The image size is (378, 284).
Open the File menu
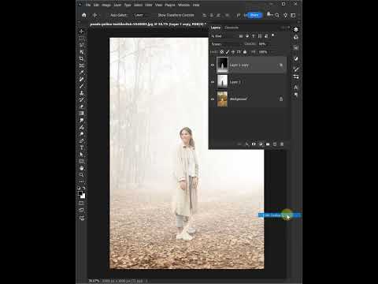[88, 5]
